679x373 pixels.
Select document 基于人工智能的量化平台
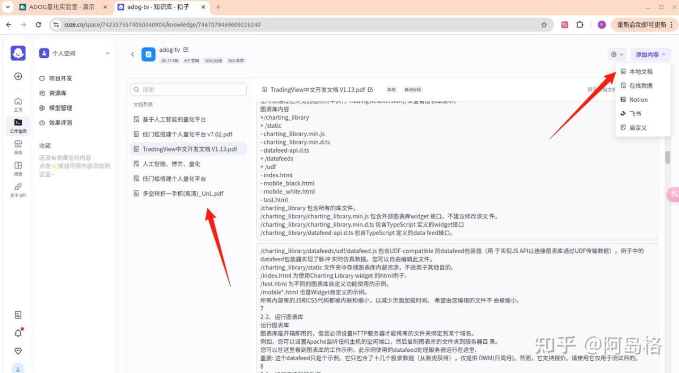[188, 119]
